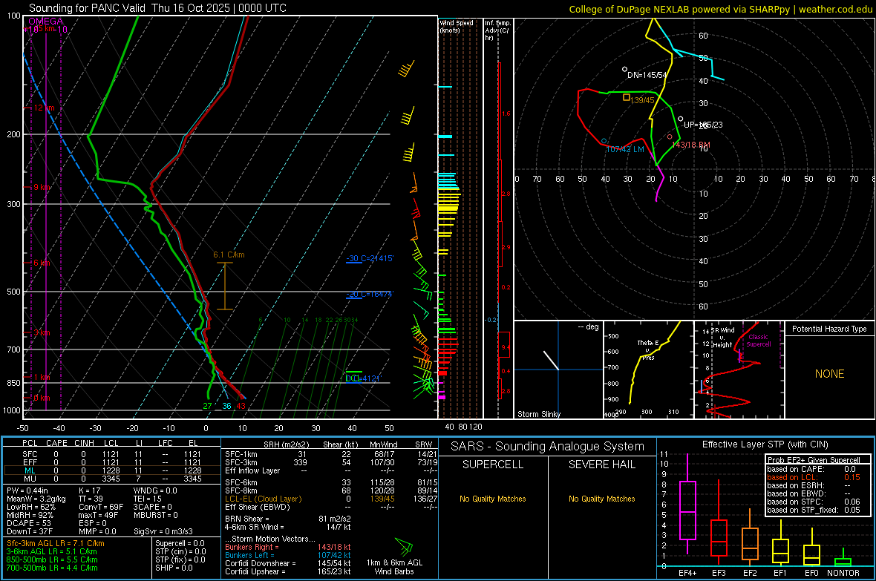This screenshot has height=581, width=876.
Task: Click the magenta 'Classic Supercell' label
Action: coord(758,341)
